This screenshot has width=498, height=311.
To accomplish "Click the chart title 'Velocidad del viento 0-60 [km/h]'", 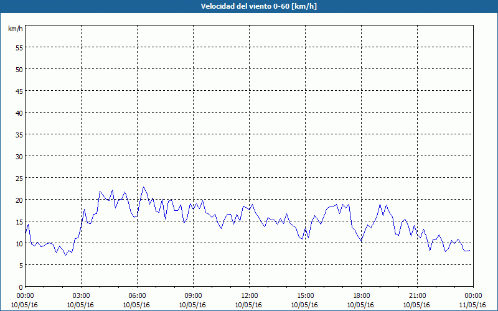I will coord(258,6).
